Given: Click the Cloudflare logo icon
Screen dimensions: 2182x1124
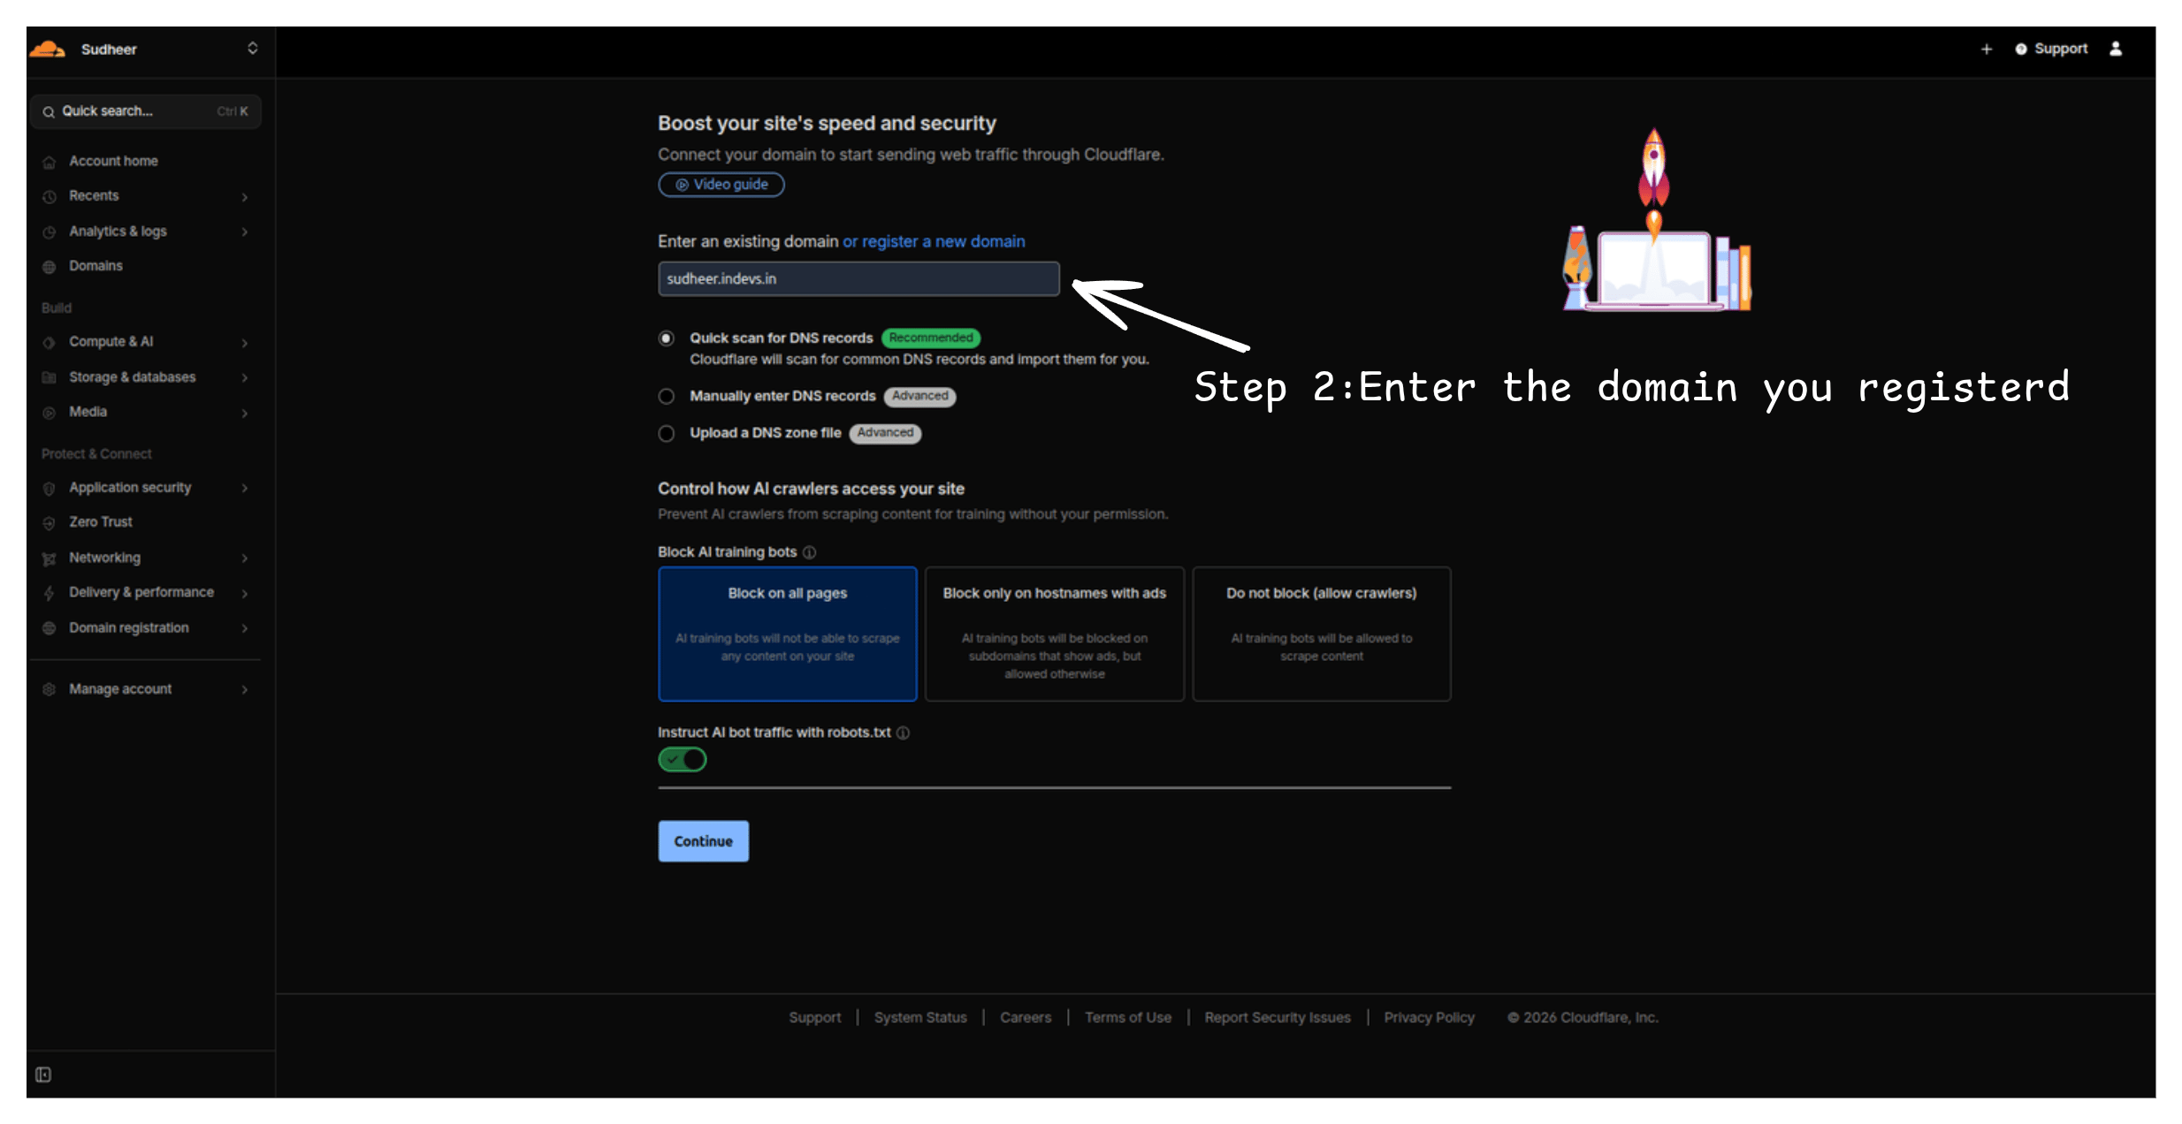Looking at the screenshot, I should (x=48, y=49).
